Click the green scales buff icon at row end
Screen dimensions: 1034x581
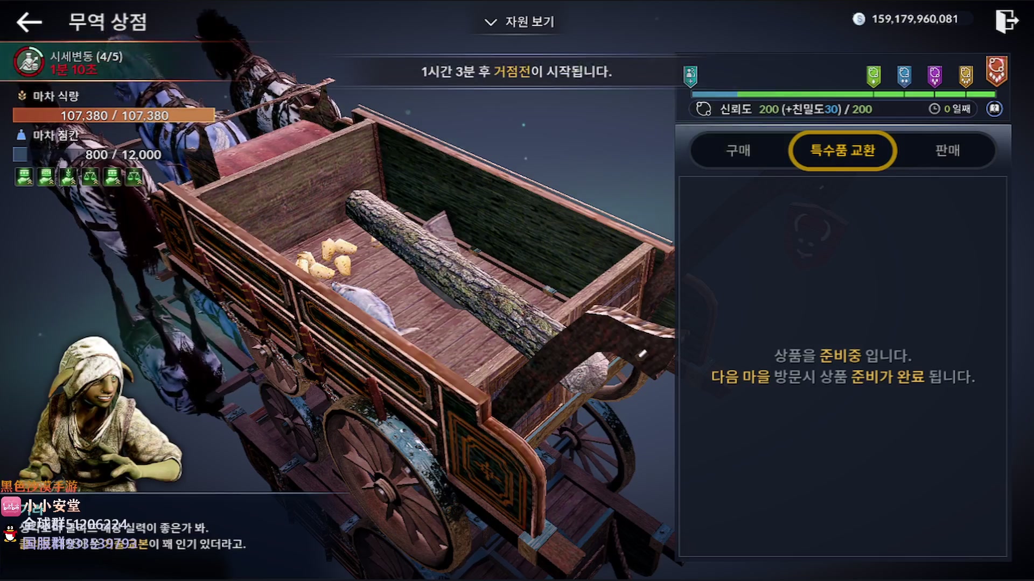(134, 176)
